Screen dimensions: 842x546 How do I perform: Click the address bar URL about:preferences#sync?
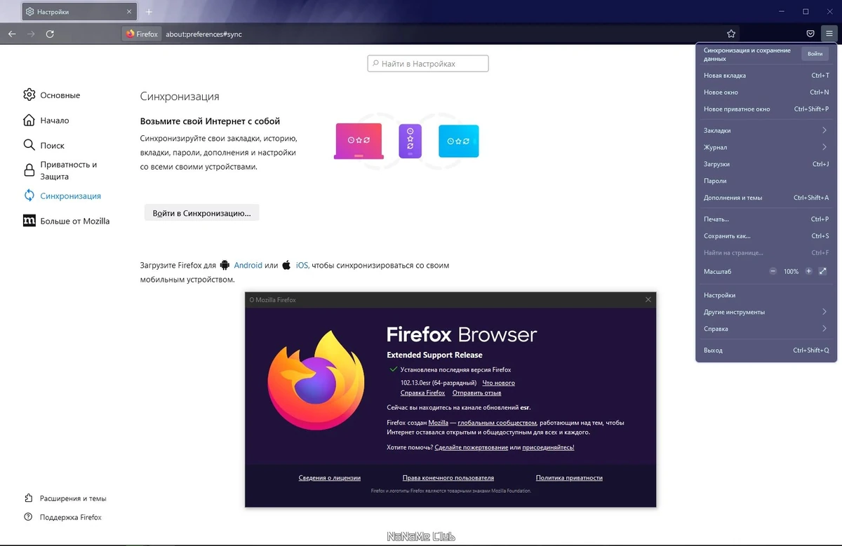pyautogui.click(x=203, y=34)
